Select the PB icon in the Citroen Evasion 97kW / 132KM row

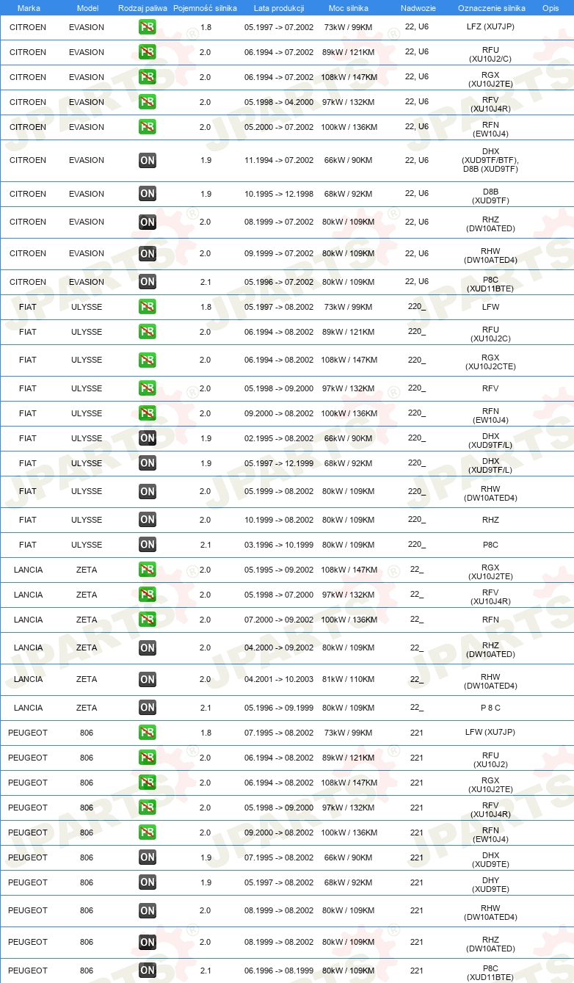[x=148, y=102]
